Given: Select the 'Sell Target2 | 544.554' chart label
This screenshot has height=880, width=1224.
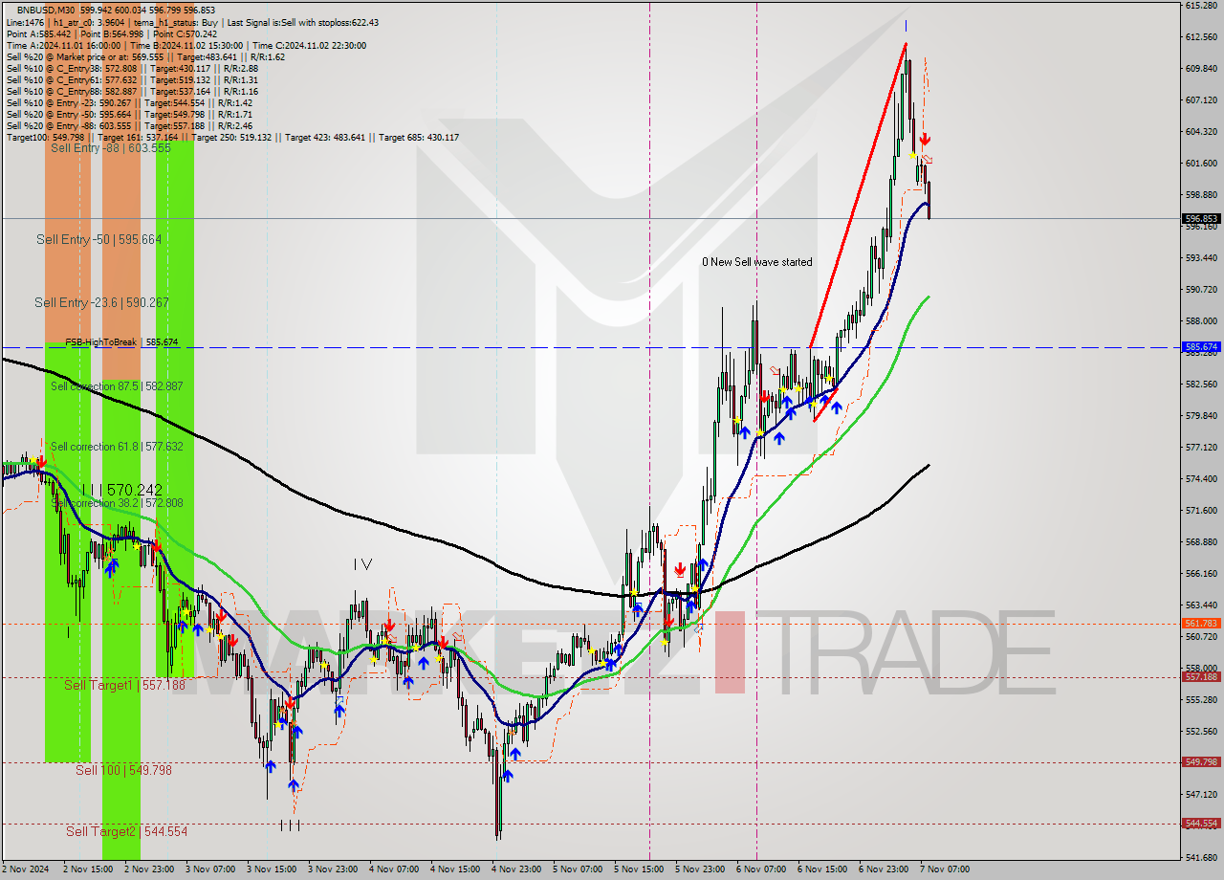Looking at the screenshot, I should tap(127, 831).
